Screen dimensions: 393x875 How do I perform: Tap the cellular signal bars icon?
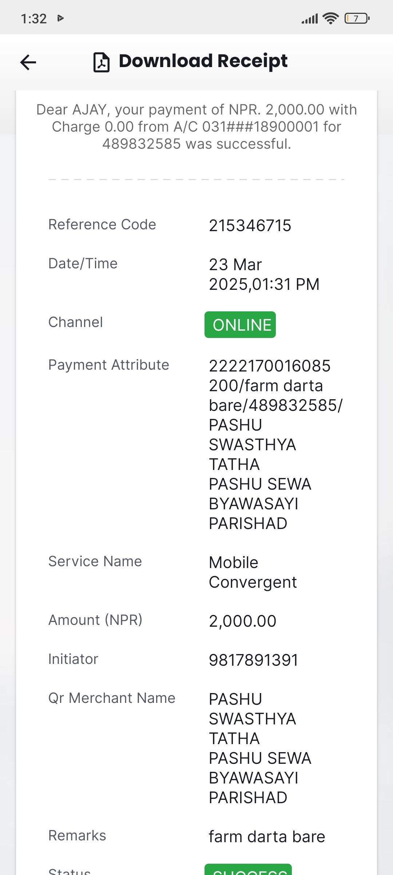310,19
